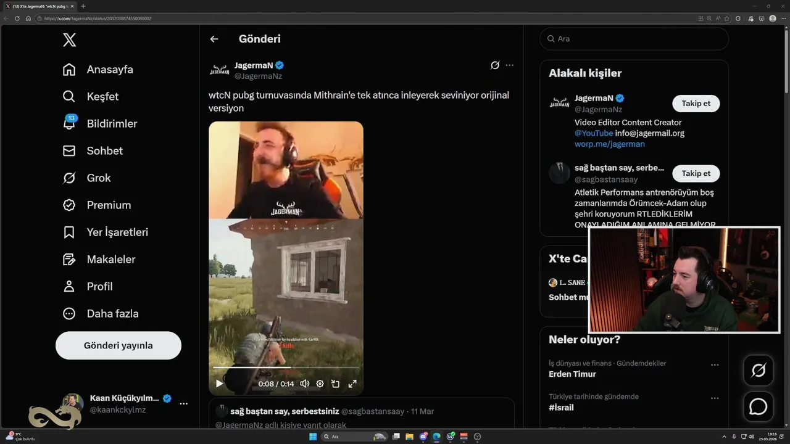This screenshot has width=790, height=444.
Task: Mute the video volume icon
Action: (x=305, y=384)
